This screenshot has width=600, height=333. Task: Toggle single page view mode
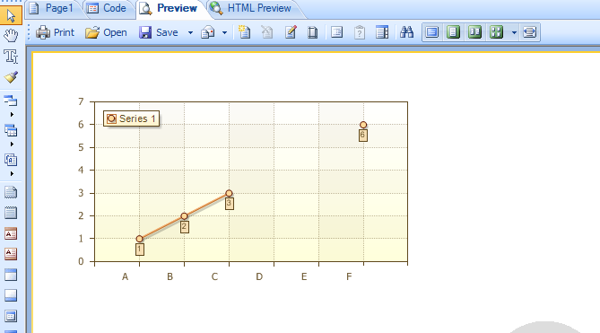point(454,32)
